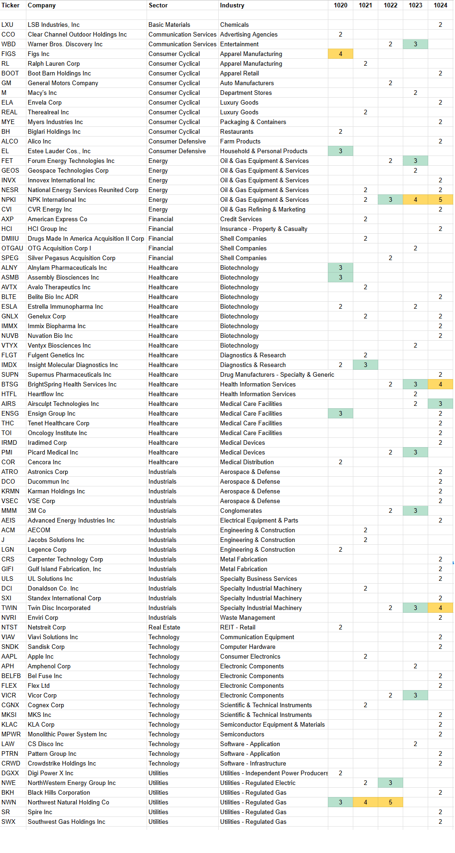Screen dimensions: 455x853
Task: Click the Semiconductors industry cell
Action: click(x=273, y=734)
